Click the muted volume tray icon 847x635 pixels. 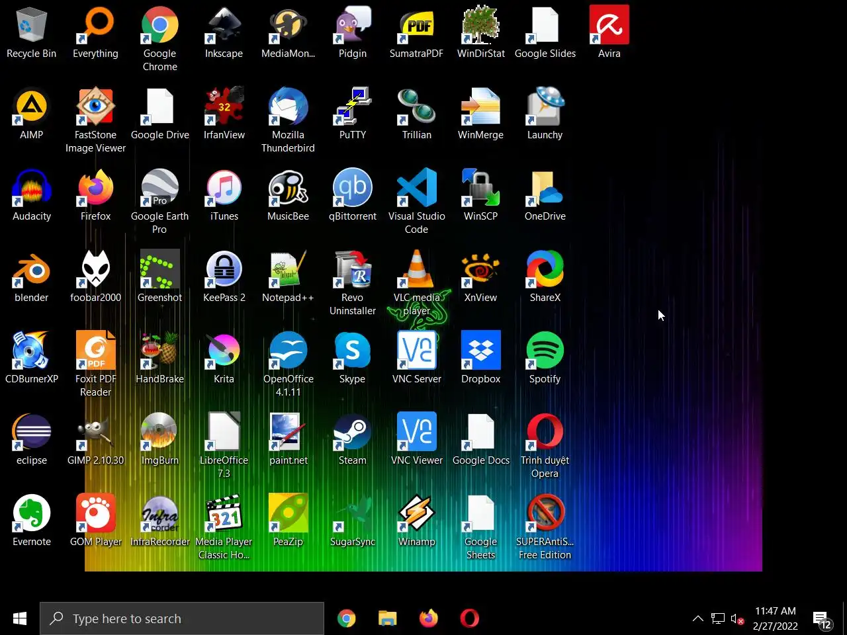click(737, 619)
